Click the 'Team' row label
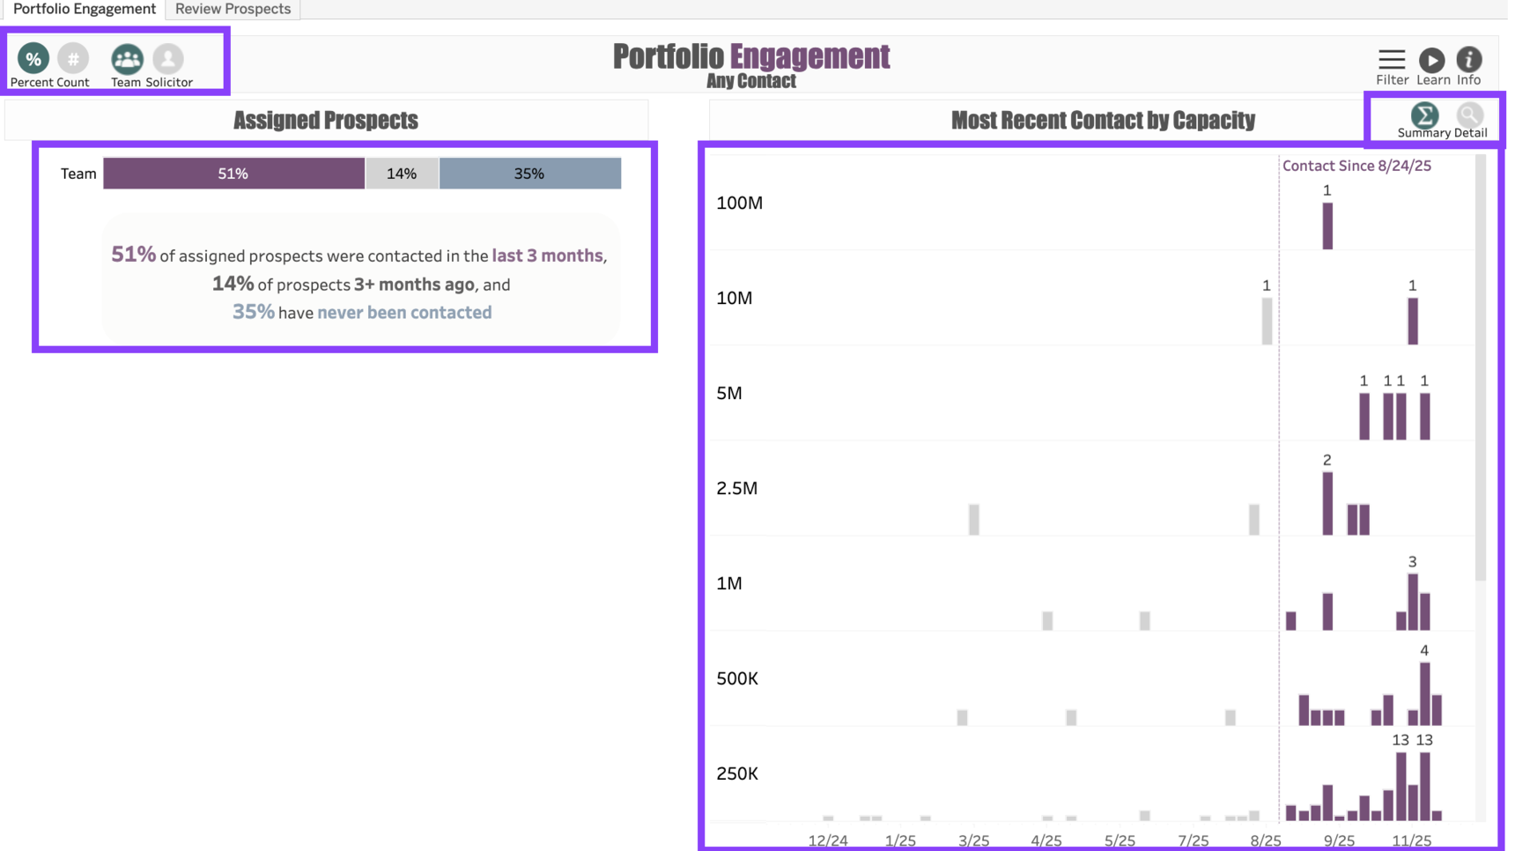Image resolution: width=1515 pixels, height=851 pixels. click(78, 174)
